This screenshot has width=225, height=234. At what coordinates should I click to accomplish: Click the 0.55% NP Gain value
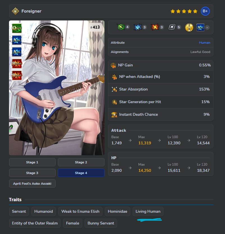coord(205,65)
